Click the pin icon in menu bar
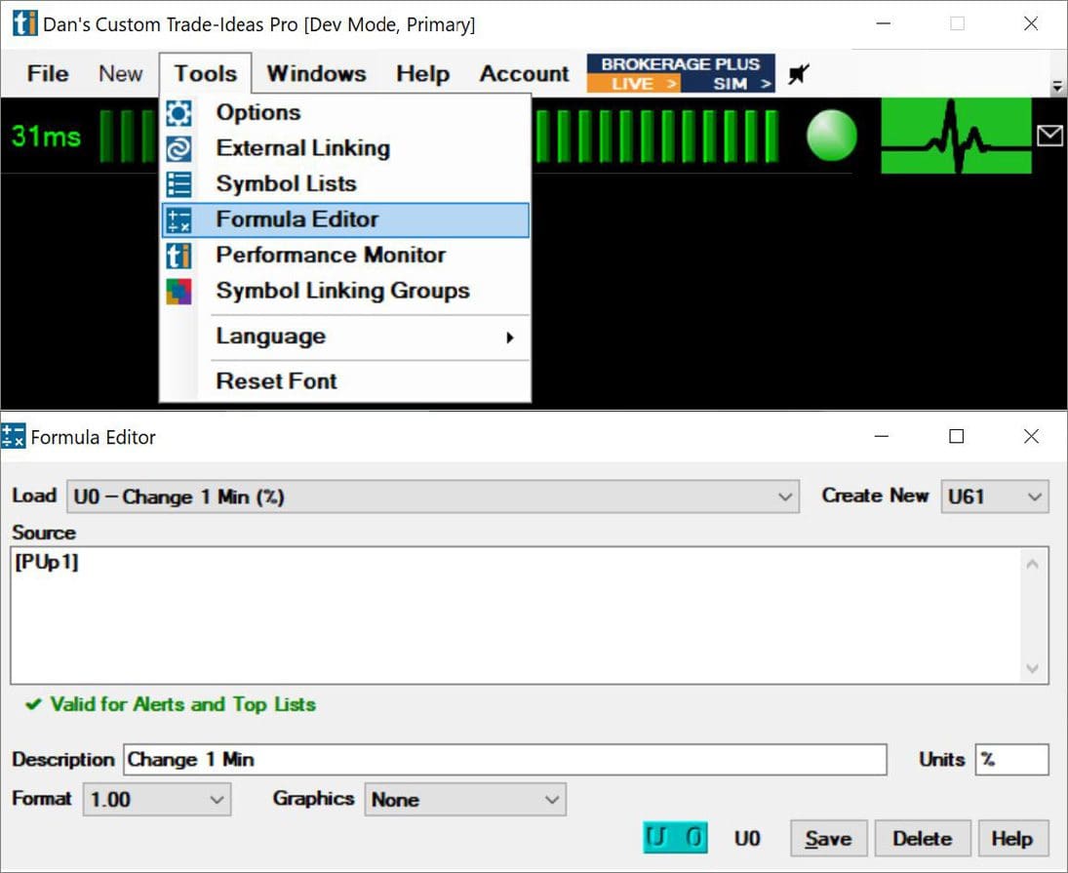The image size is (1068, 873). click(798, 73)
